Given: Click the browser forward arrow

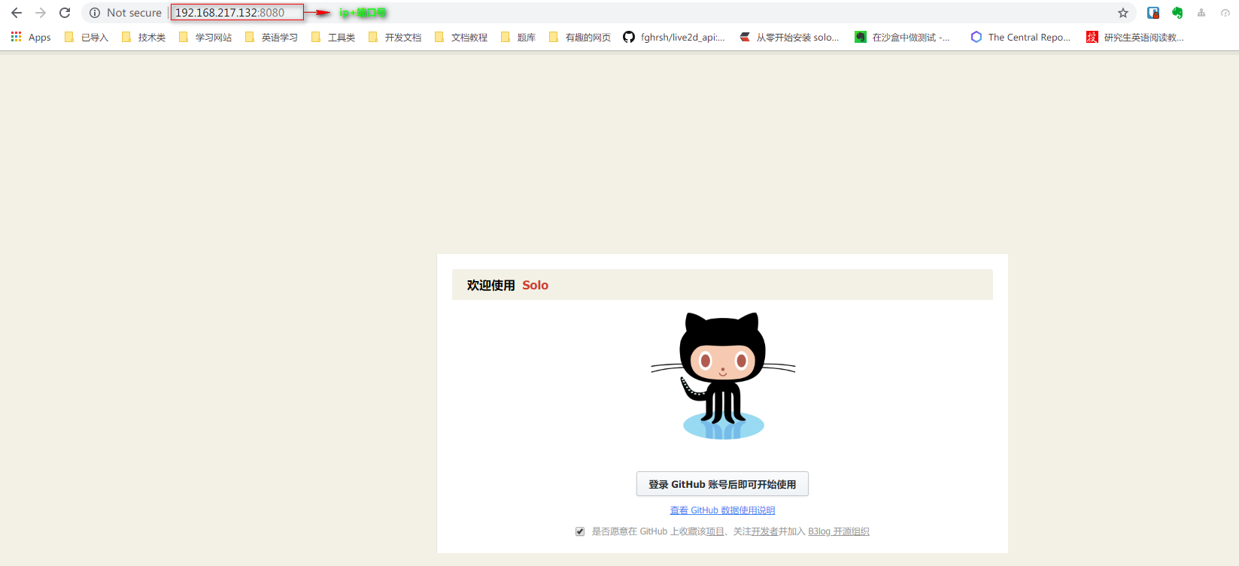Looking at the screenshot, I should (41, 13).
